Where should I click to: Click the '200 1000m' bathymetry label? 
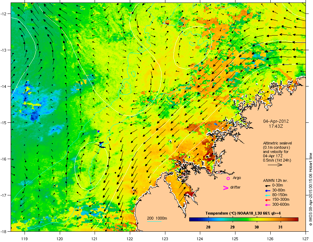coord(157,218)
